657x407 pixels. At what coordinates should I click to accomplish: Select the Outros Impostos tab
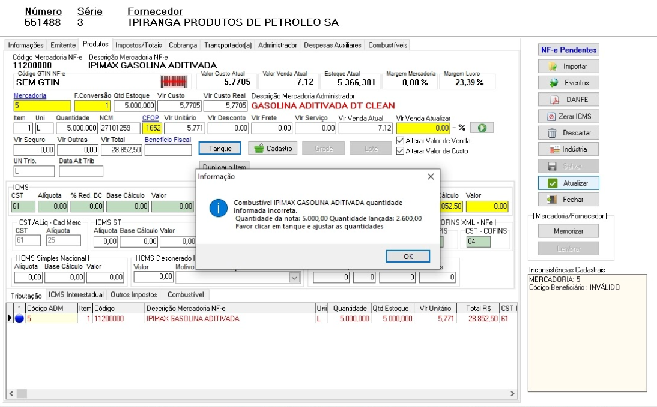point(134,295)
